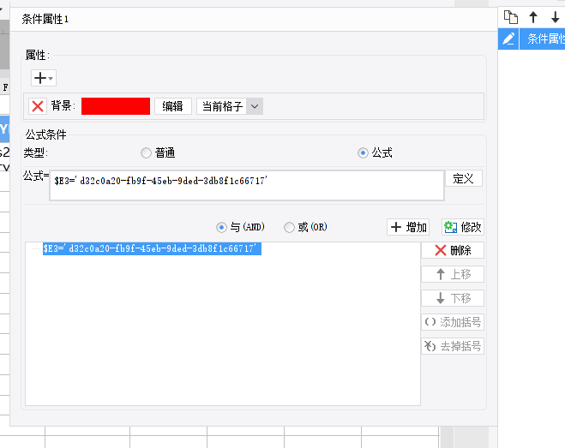The width and height of the screenshot is (565, 448).
Task: Choose the 或 (OR) radio option
Action: pos(289,228)
